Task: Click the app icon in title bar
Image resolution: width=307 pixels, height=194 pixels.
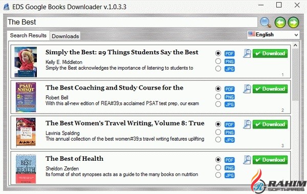Action: tap(7, 7)
